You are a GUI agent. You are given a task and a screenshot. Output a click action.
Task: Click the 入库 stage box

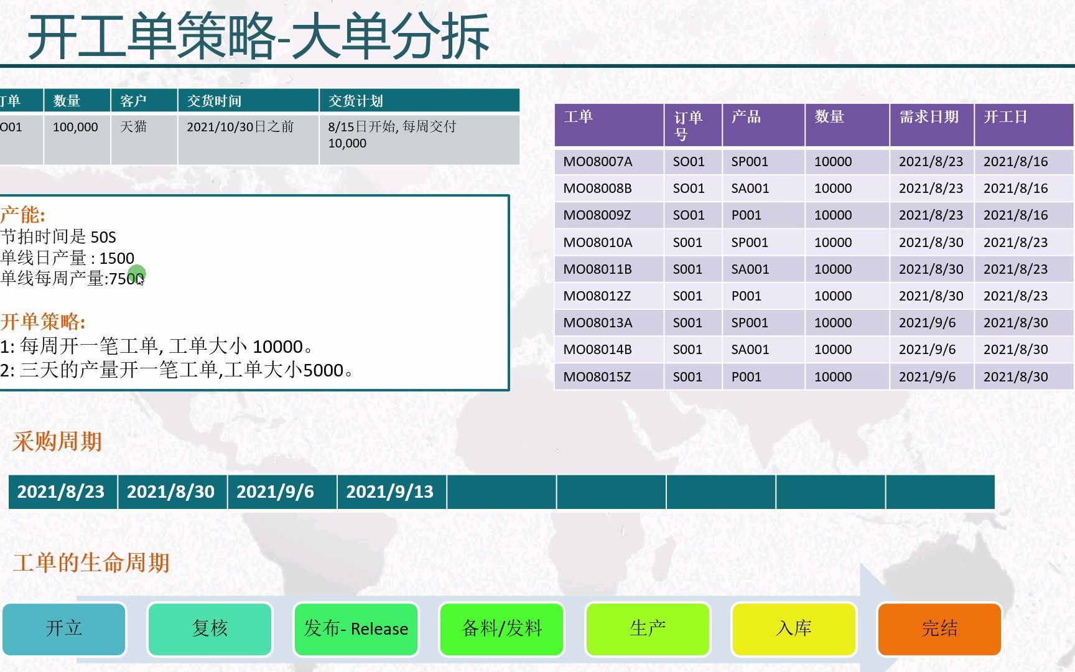[794, 628]
